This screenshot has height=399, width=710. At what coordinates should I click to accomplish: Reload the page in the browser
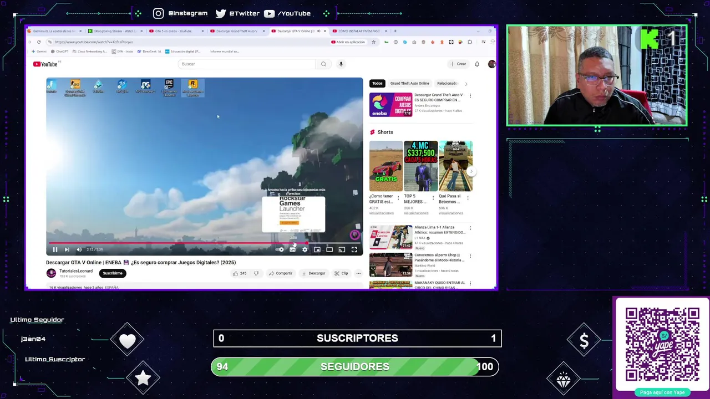pos(39,42)
